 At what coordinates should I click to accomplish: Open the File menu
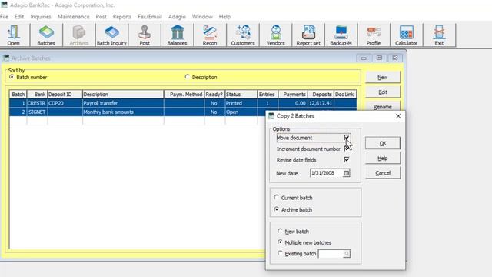(x=5, y=17)
